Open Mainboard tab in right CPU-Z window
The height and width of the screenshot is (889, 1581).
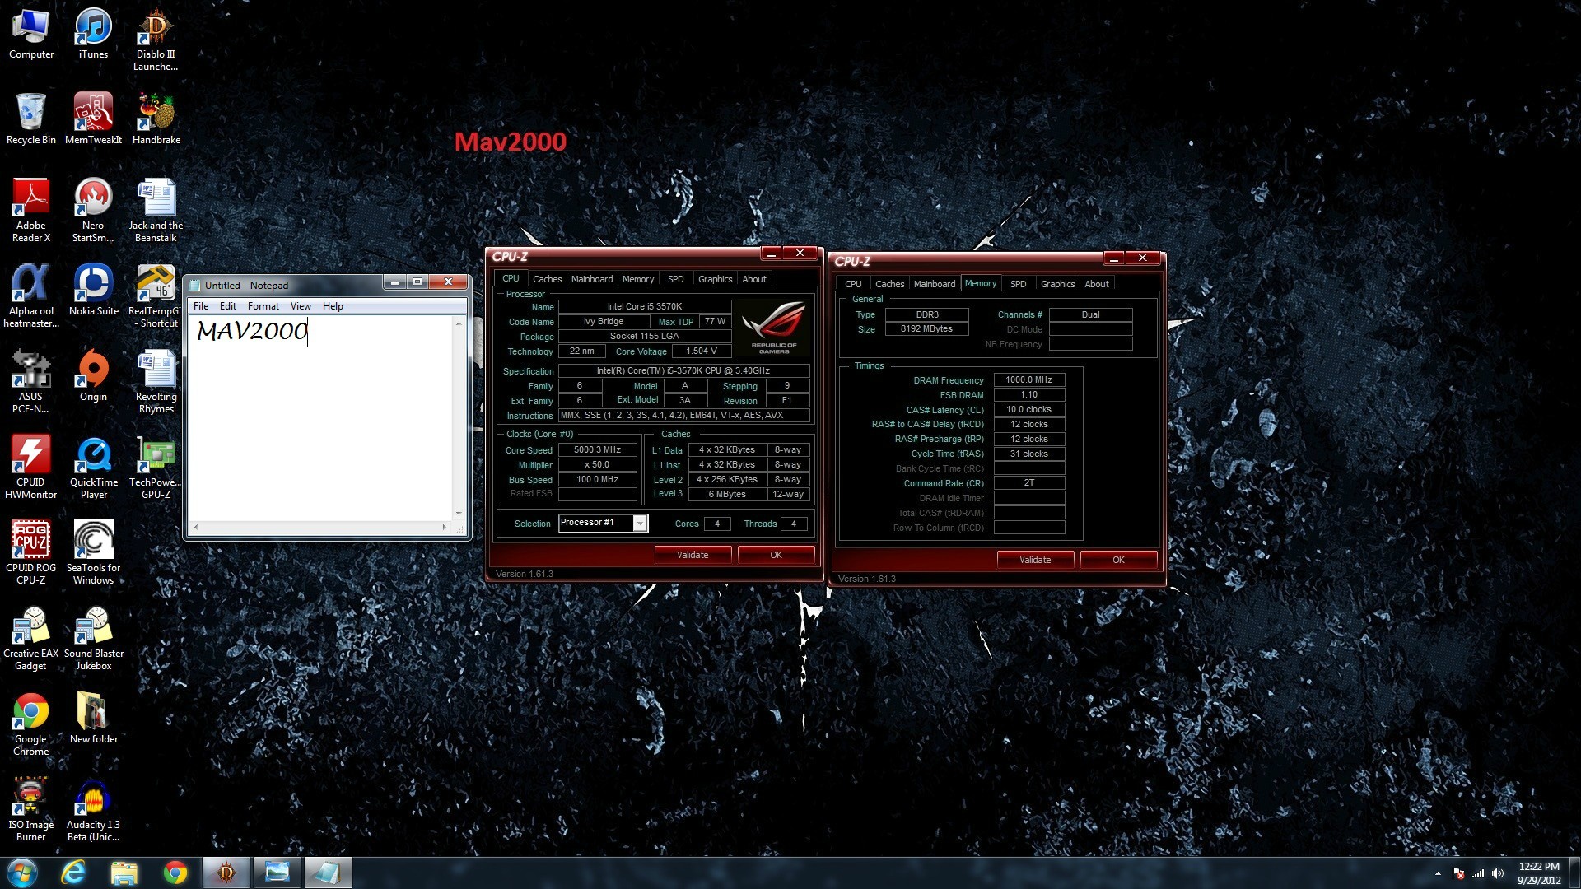coord(935,284)
